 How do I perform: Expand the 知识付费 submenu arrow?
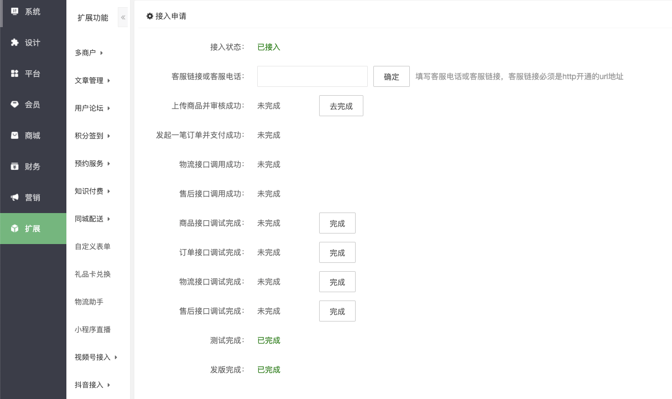pyautogui.click(x=109, y=191)
